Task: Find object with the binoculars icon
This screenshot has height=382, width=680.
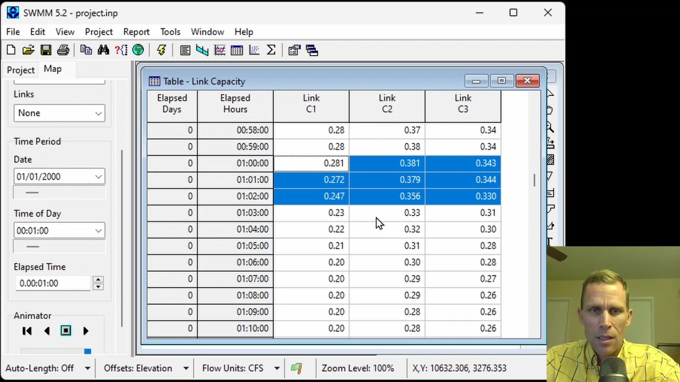Action: coord(104,50)
